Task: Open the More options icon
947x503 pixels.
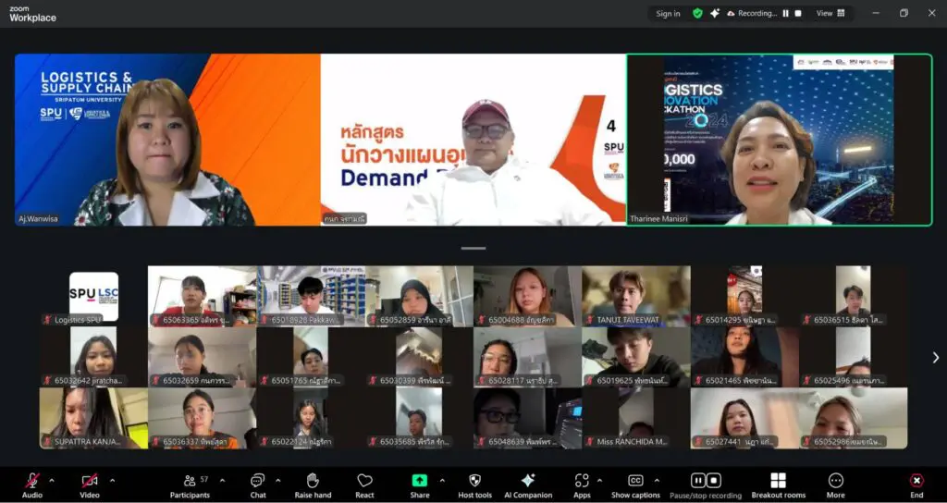Action: click(x=836, y=481)
